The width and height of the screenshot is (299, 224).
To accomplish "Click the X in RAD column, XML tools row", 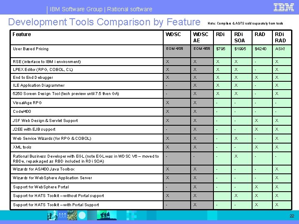I will (257, 147).
